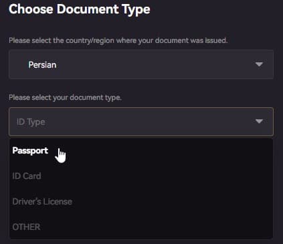283x244 pixels.
Task: Click the arrow on the country dropdown
Action: click(259, 64)
